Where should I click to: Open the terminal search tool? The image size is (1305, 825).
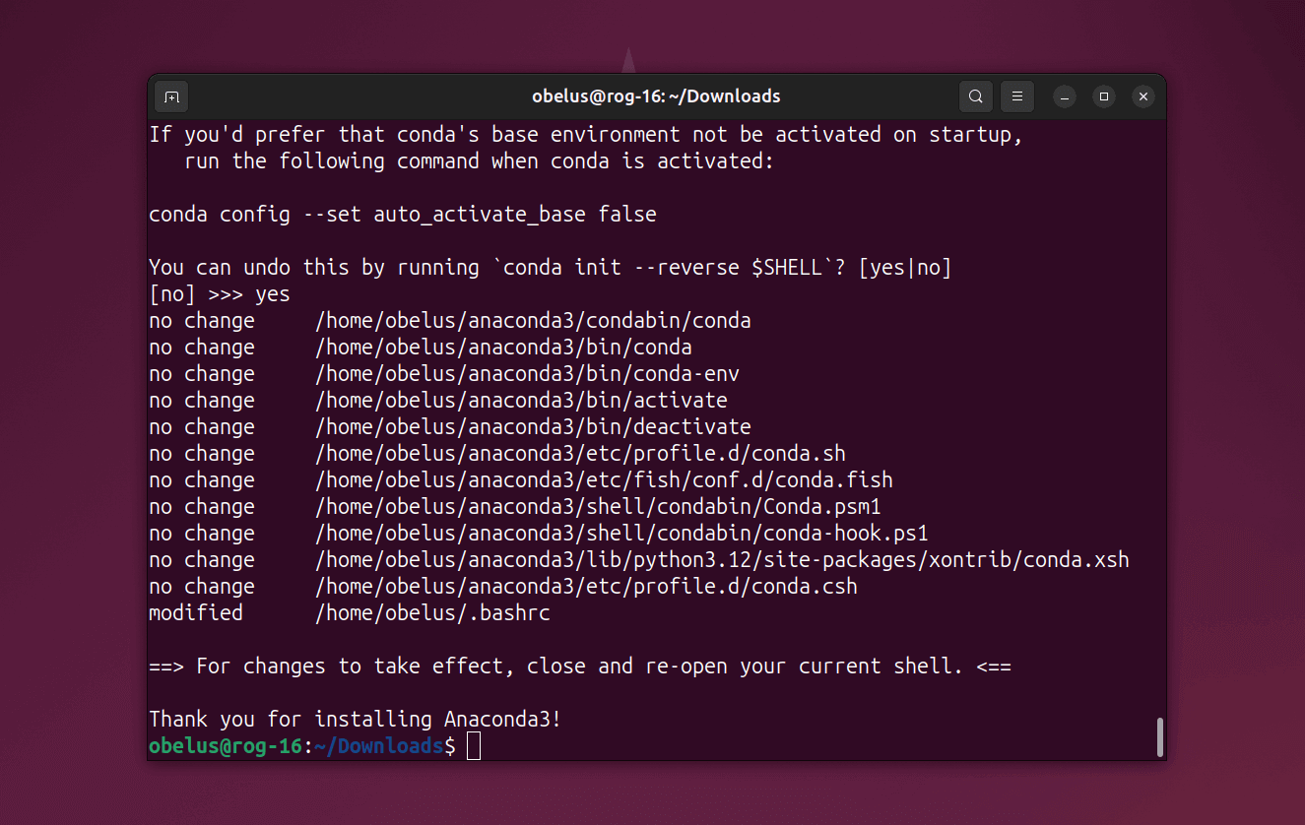point(976,96)
